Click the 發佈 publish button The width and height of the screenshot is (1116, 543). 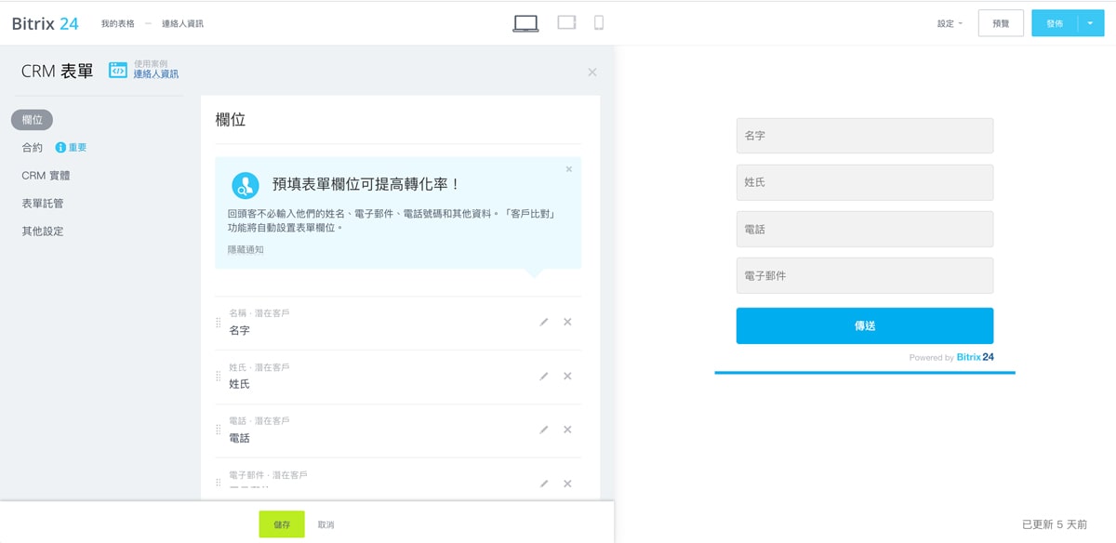(x=1055, y=23)
